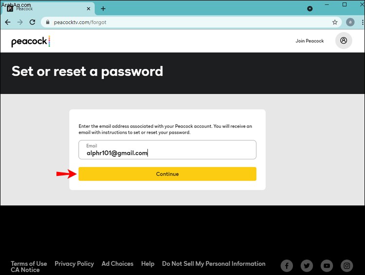Open Peacock's Facebook page icon
365x275 pixels.
click(x=287, y=265)
